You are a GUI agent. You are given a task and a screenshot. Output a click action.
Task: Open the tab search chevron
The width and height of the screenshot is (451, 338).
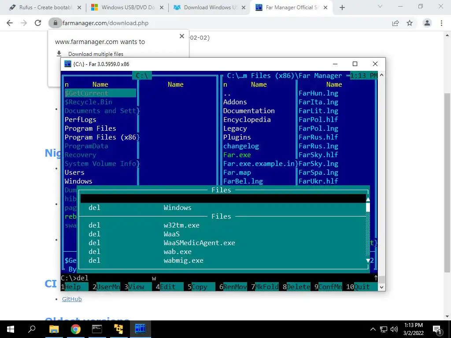pyautogui.click(x=380, y=6)
